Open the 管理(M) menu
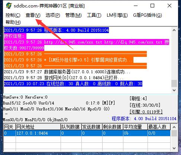This screenshot has width=181, height=155. tap(74, 15)
